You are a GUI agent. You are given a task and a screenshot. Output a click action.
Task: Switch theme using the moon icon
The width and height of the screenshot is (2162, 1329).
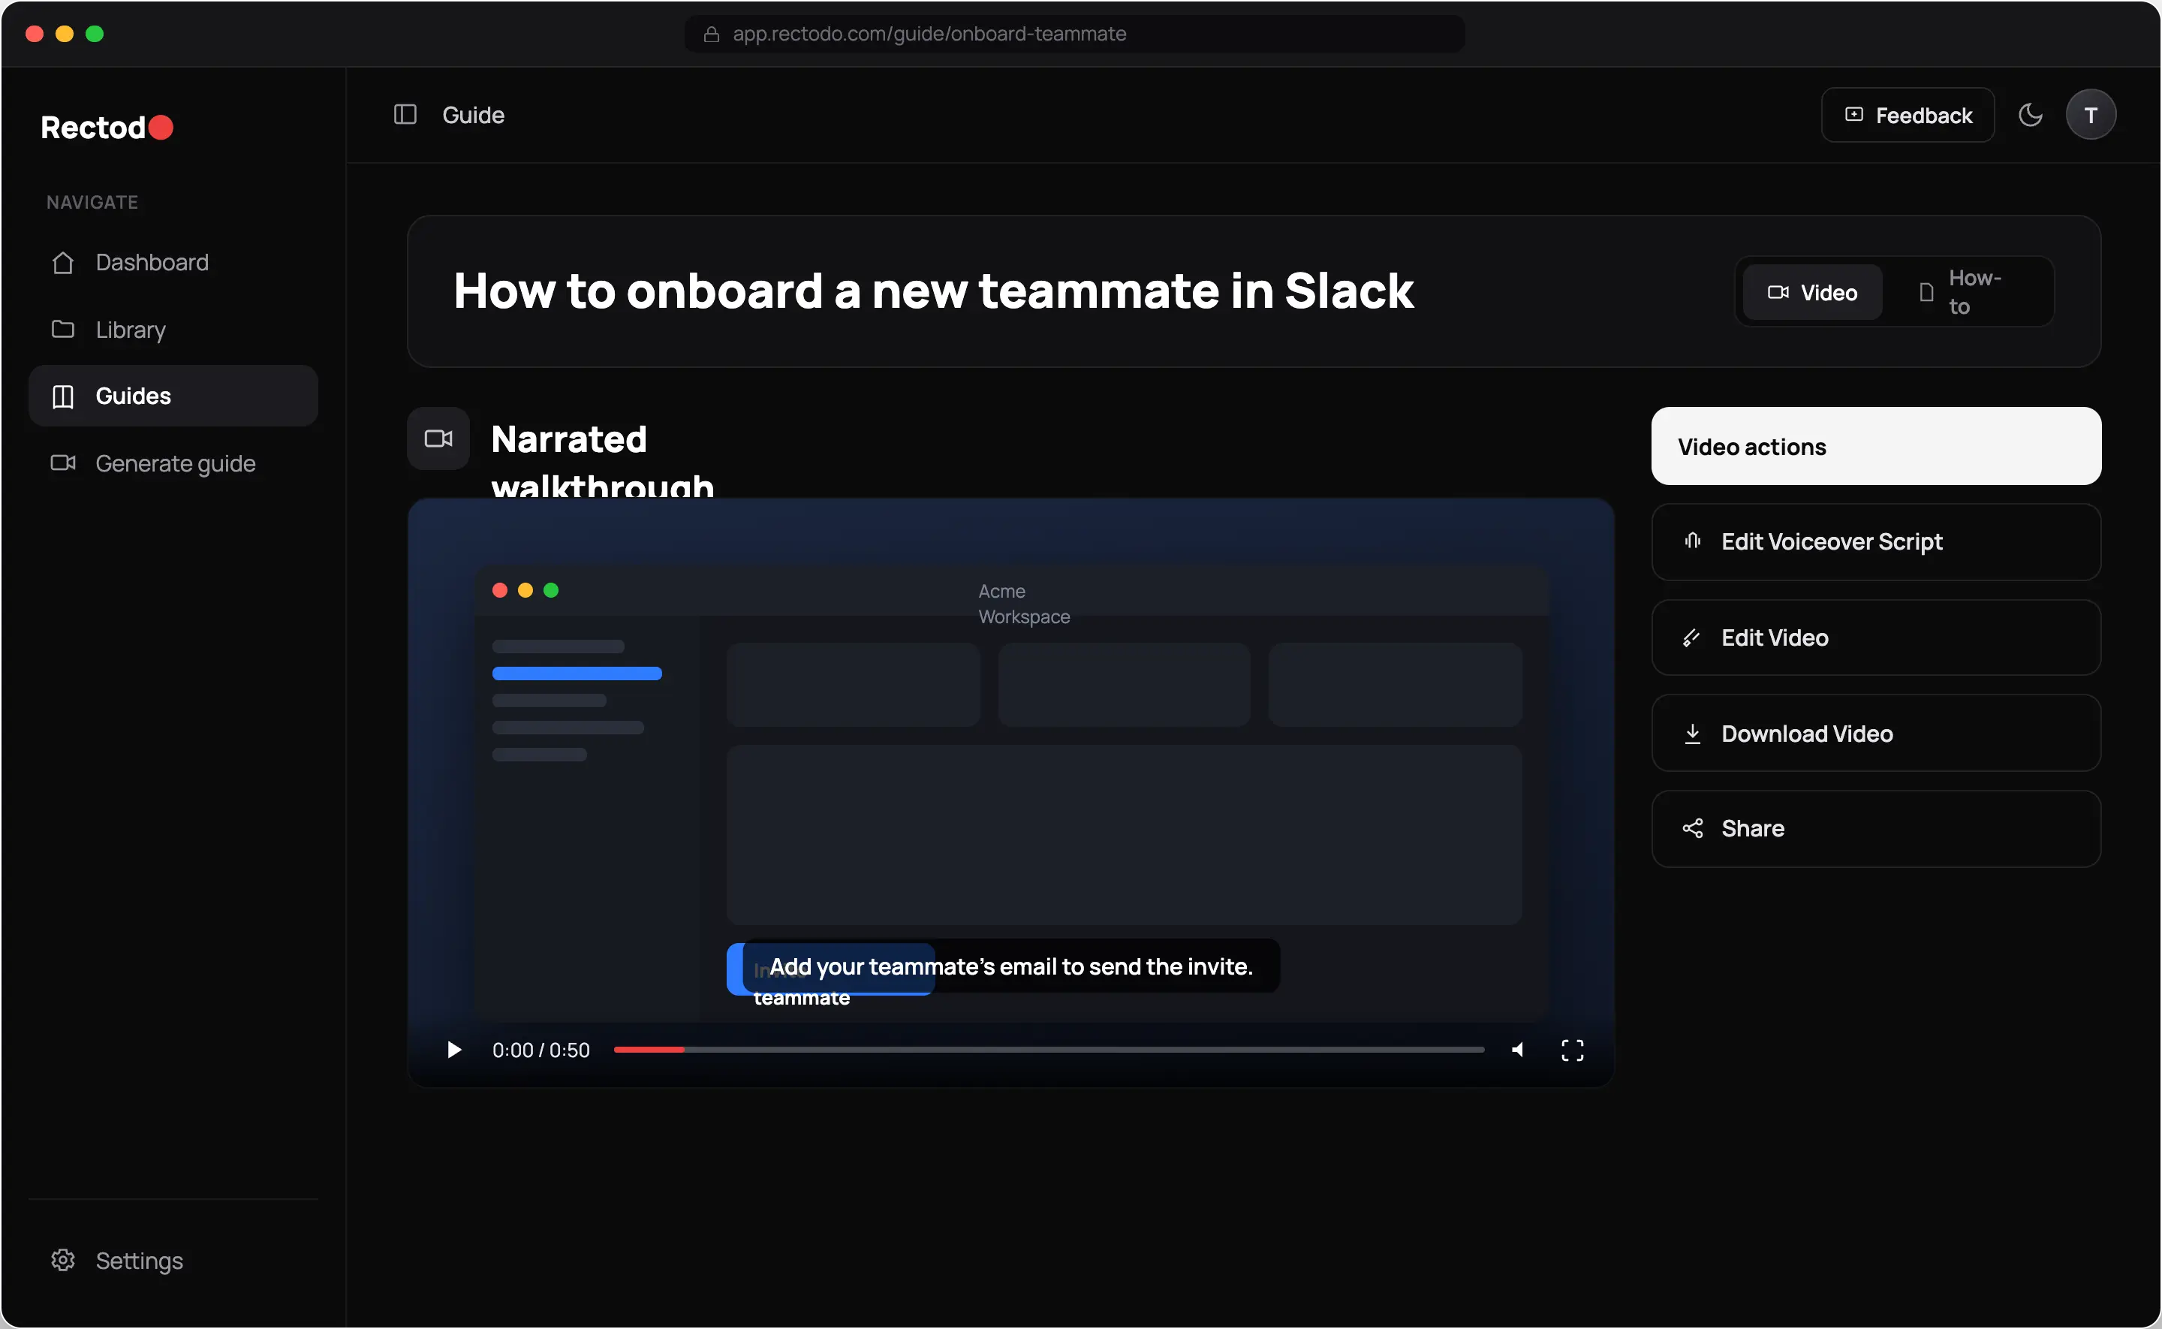2030,114
